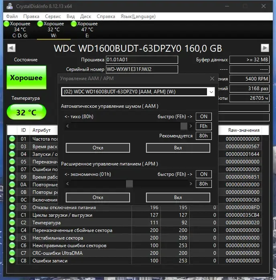This screenshot has width=276, height=280.
Task: Click the serial number field WD-WXW1E31FJWJ2
Action: [x=142, y=69]
